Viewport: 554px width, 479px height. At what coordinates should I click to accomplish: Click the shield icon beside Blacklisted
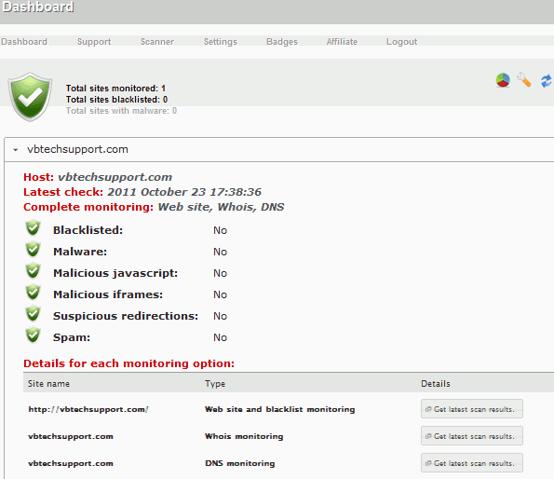[x=34, y=228]
